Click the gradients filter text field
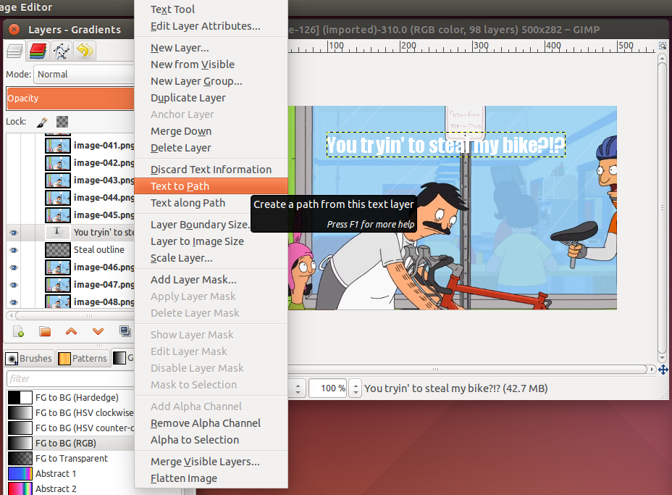 [71, 379]
